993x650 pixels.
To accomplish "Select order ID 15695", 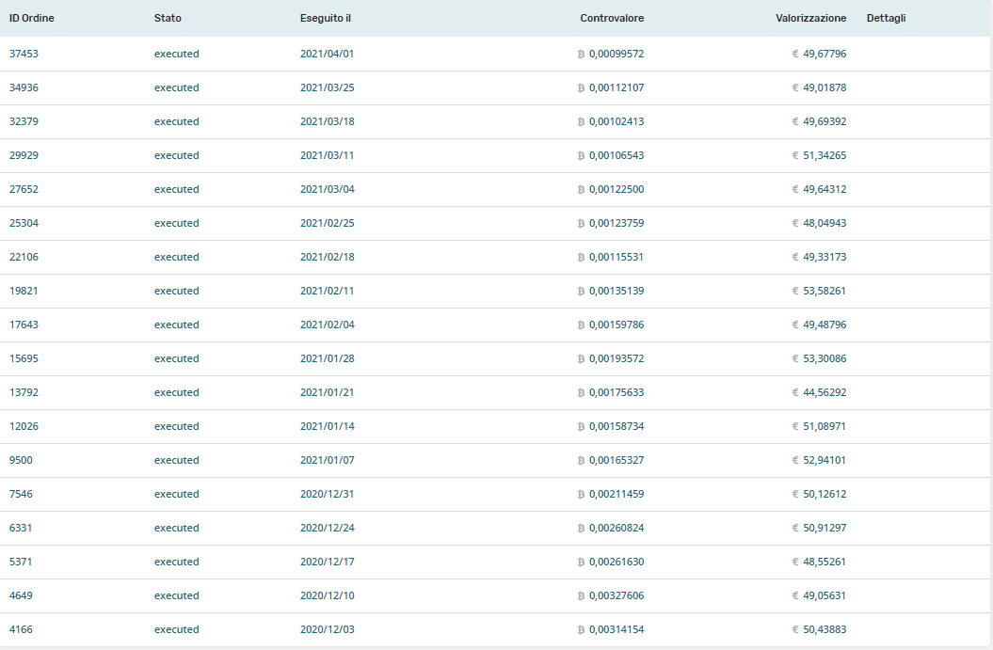I will [24, 358].
